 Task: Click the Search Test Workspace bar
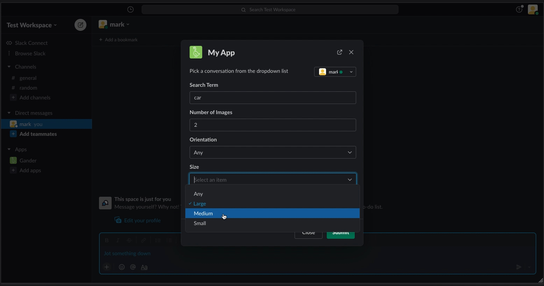[270, 9]
